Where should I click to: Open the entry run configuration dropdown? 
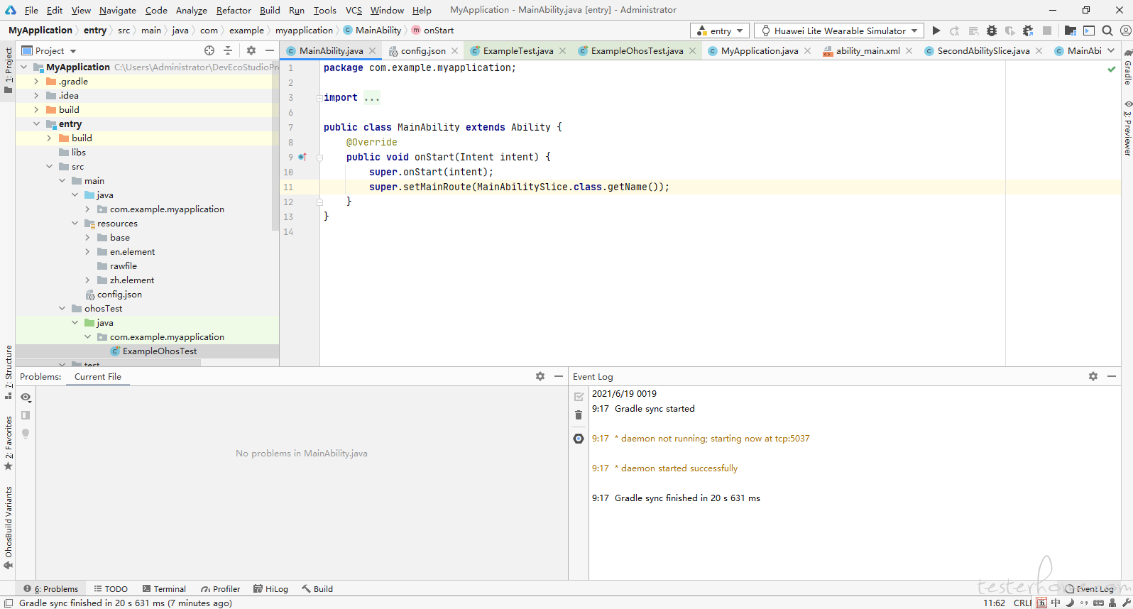click(720, 31)
